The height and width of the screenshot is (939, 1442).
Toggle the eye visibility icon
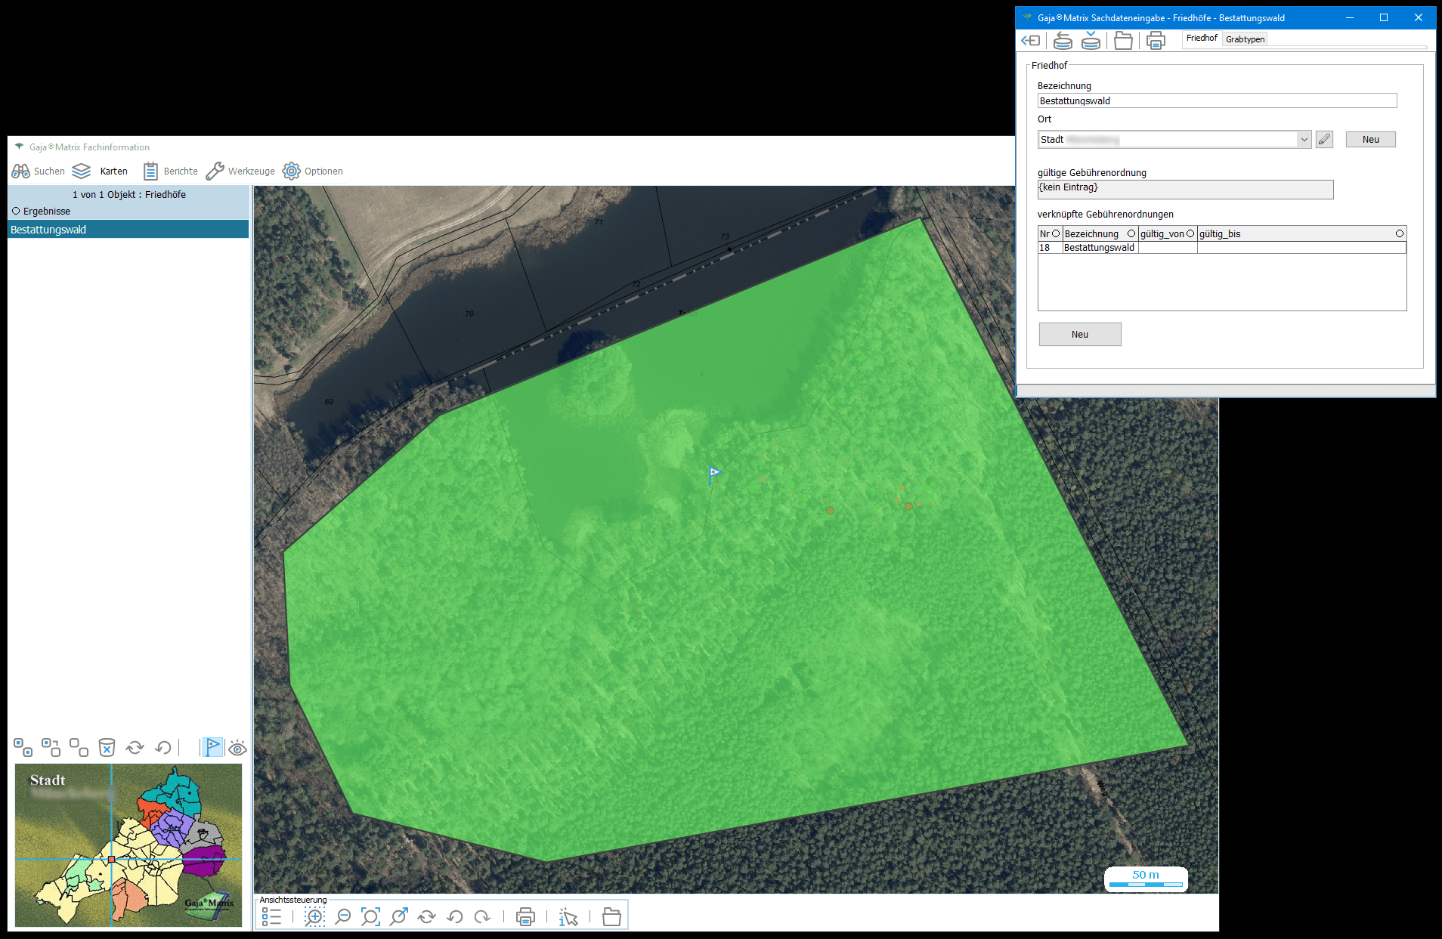(238, 748)
